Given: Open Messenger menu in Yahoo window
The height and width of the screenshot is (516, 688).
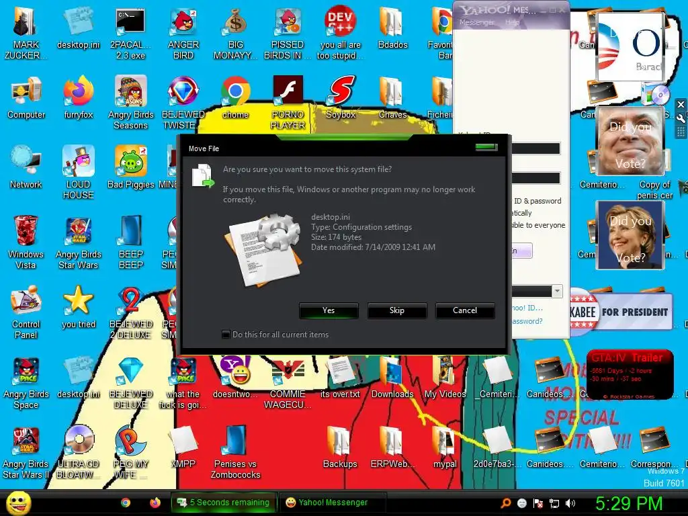Looking at the screenshot, I should (476, 22).
